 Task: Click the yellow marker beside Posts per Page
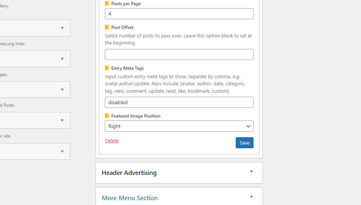tap(107, 3)
